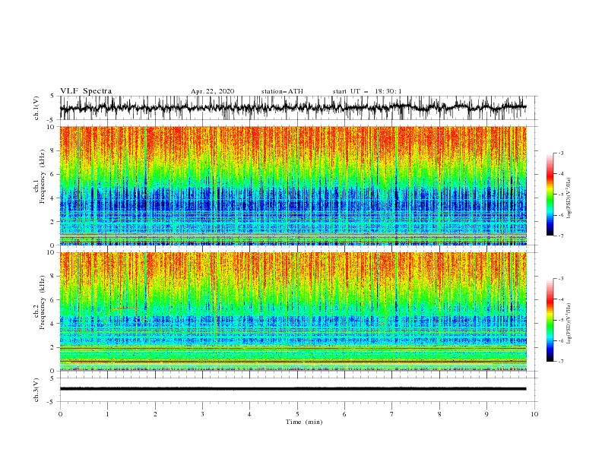Click the time axis tick label '0'

(x=60, y=414)
